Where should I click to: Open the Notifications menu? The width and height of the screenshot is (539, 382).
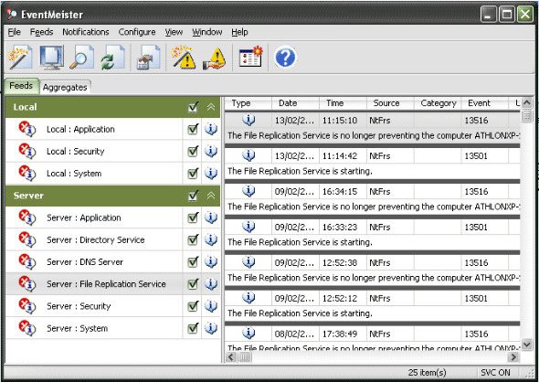[86, 32]
